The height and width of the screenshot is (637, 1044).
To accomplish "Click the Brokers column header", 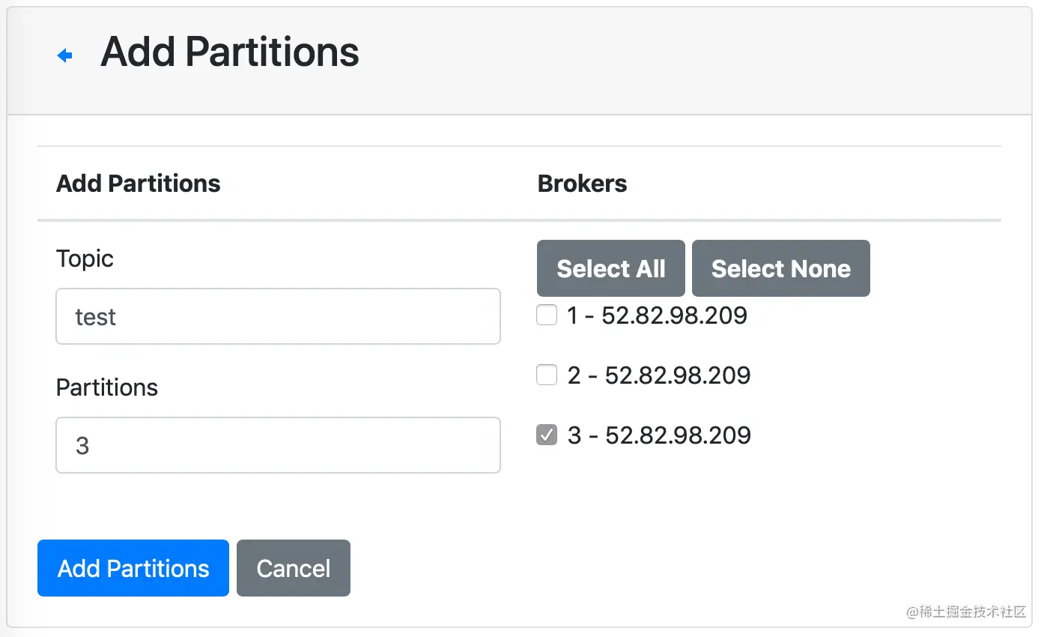I will (582, 184).
